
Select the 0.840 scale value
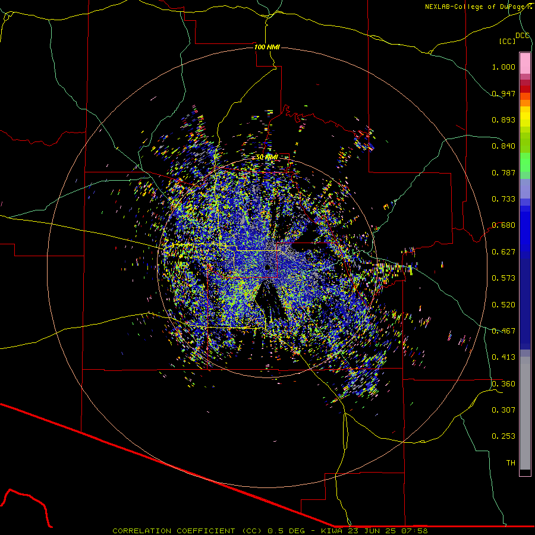coord(503,146)
